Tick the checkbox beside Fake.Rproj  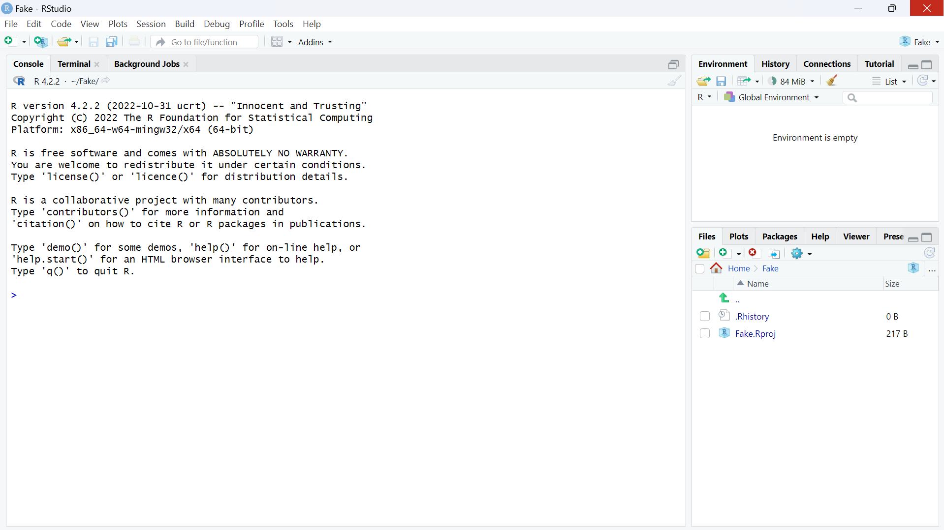pyautogui.click(x=705, y=333)
